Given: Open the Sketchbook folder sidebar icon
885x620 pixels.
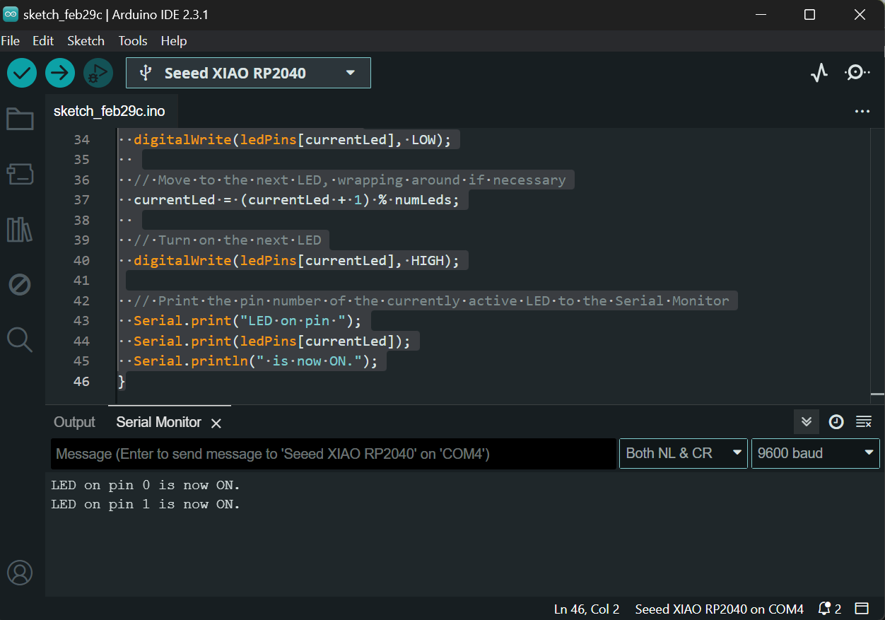Looking at the screenshot, I should (x=20, y=119).
